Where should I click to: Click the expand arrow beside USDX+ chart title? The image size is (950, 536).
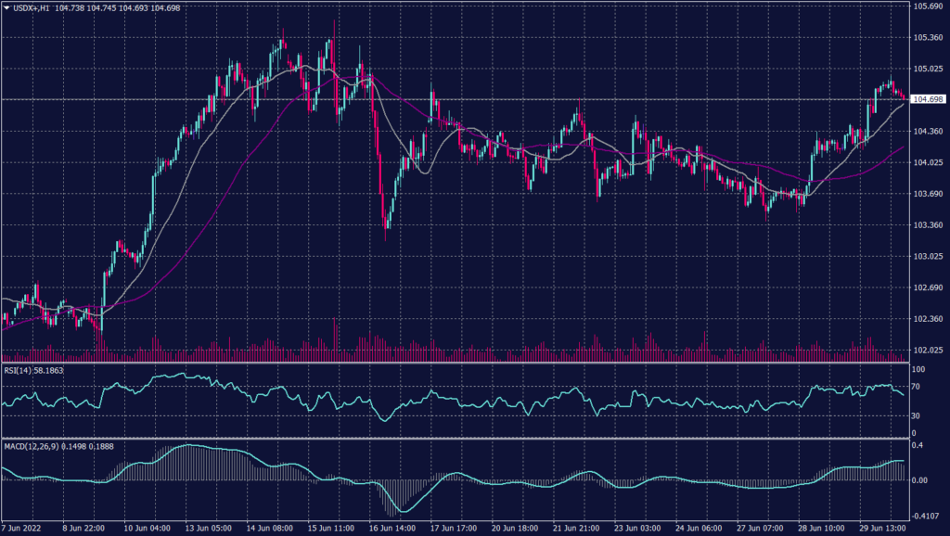point(7,6)
